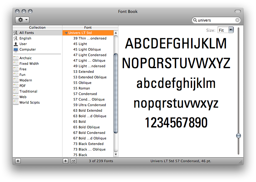Toggle the toolbar pill button in title bar

pyautogui.click(x=237, y=11)
